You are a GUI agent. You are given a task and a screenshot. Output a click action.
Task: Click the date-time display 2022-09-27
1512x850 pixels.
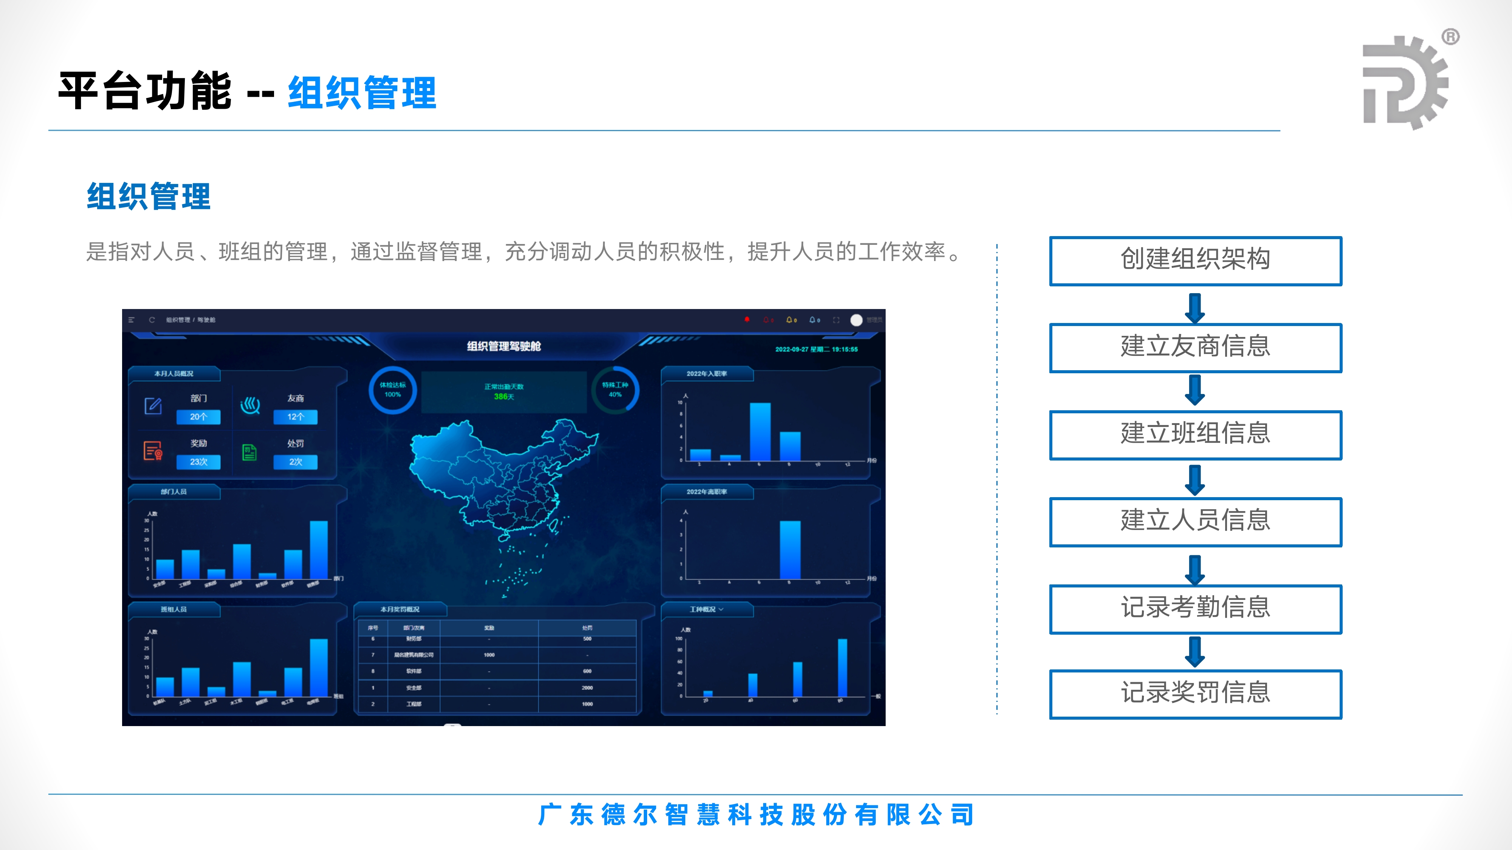816,349
